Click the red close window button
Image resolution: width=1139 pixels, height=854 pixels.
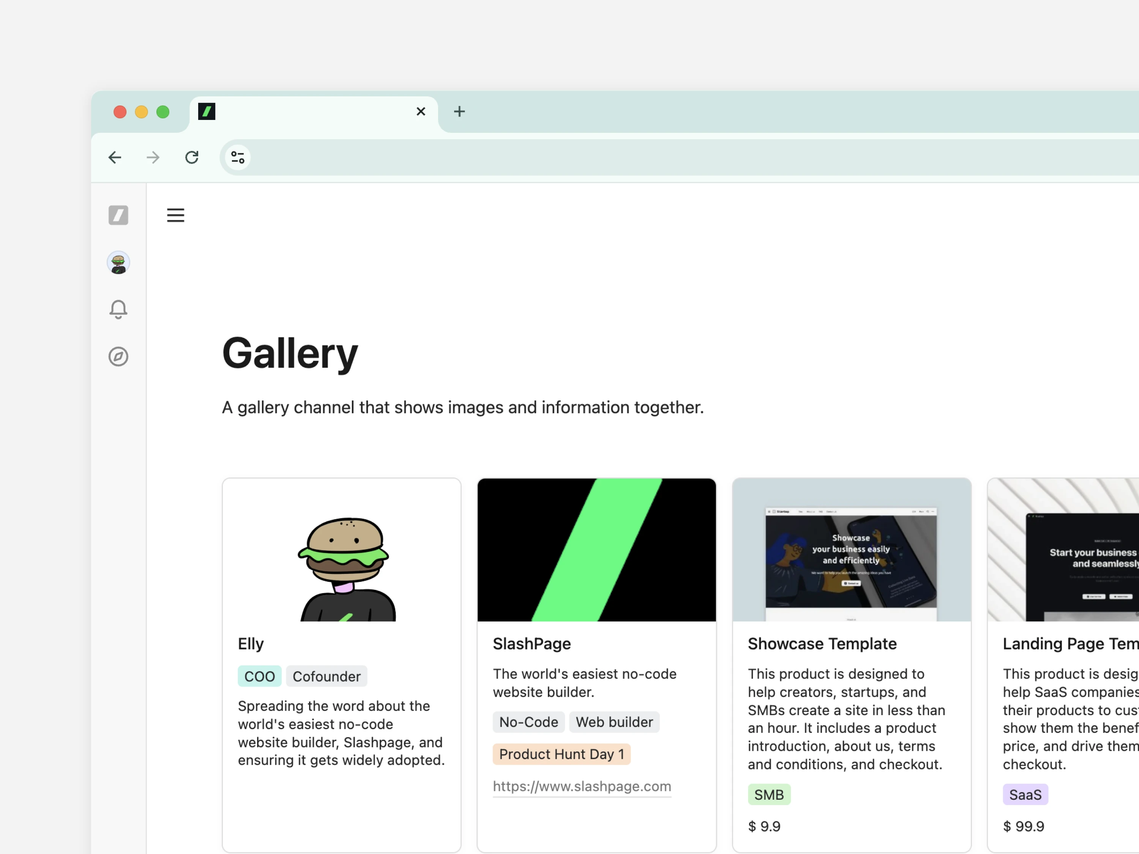(120, 112)
